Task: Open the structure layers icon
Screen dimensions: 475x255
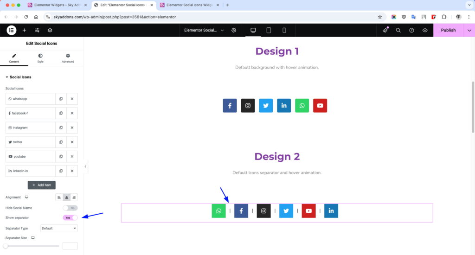Action: (50, 30)
